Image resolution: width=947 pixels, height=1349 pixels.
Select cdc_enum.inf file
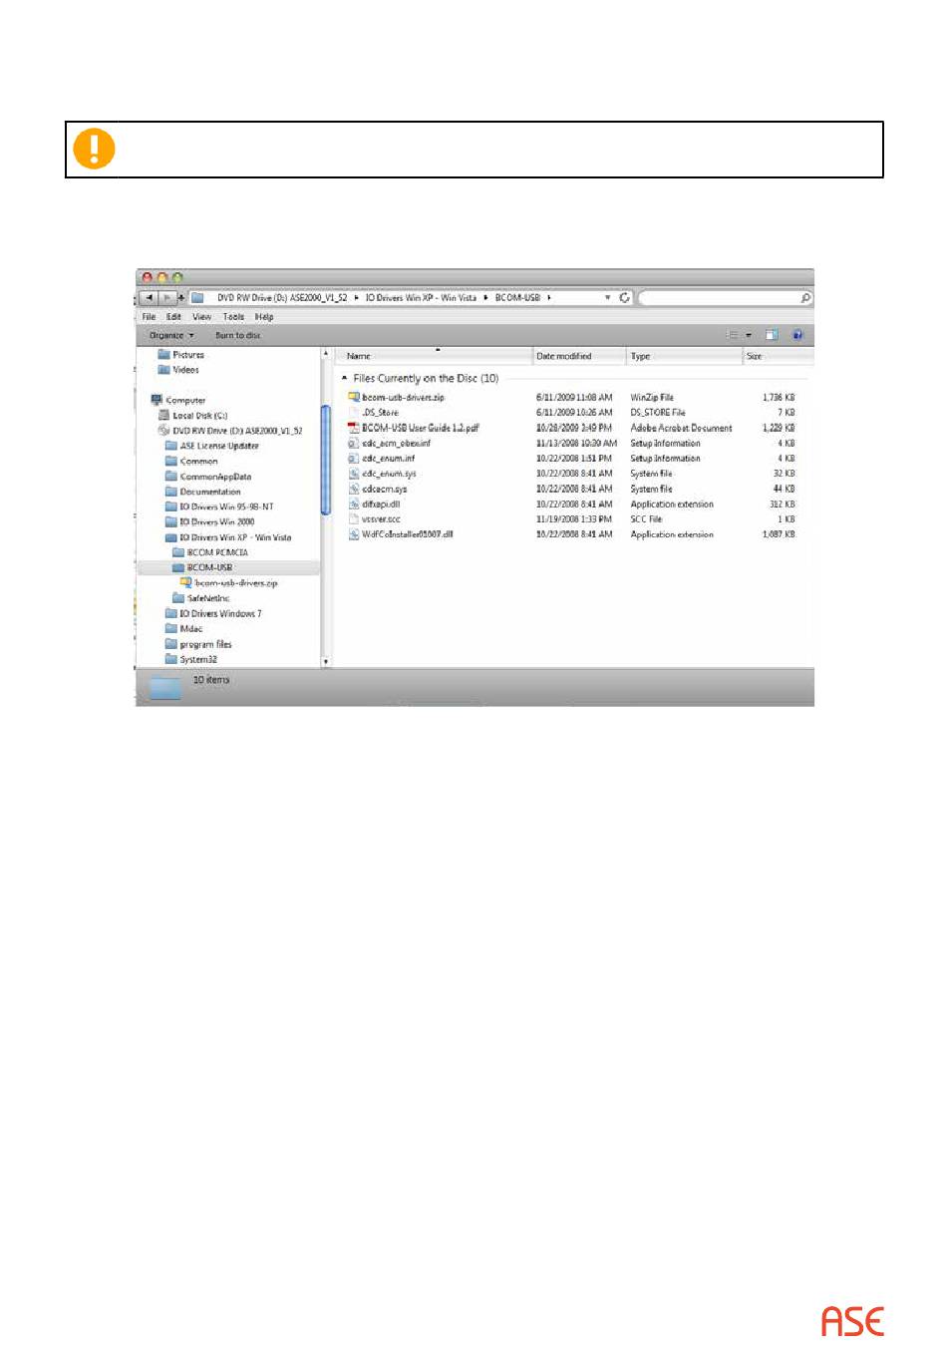[x=388, y=459]
